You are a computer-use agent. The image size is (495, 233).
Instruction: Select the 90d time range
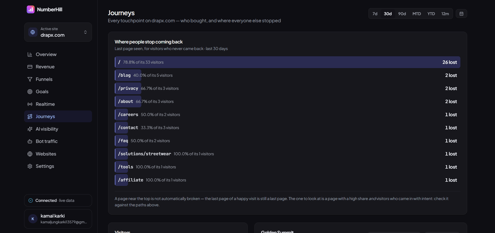click(402, 14)
